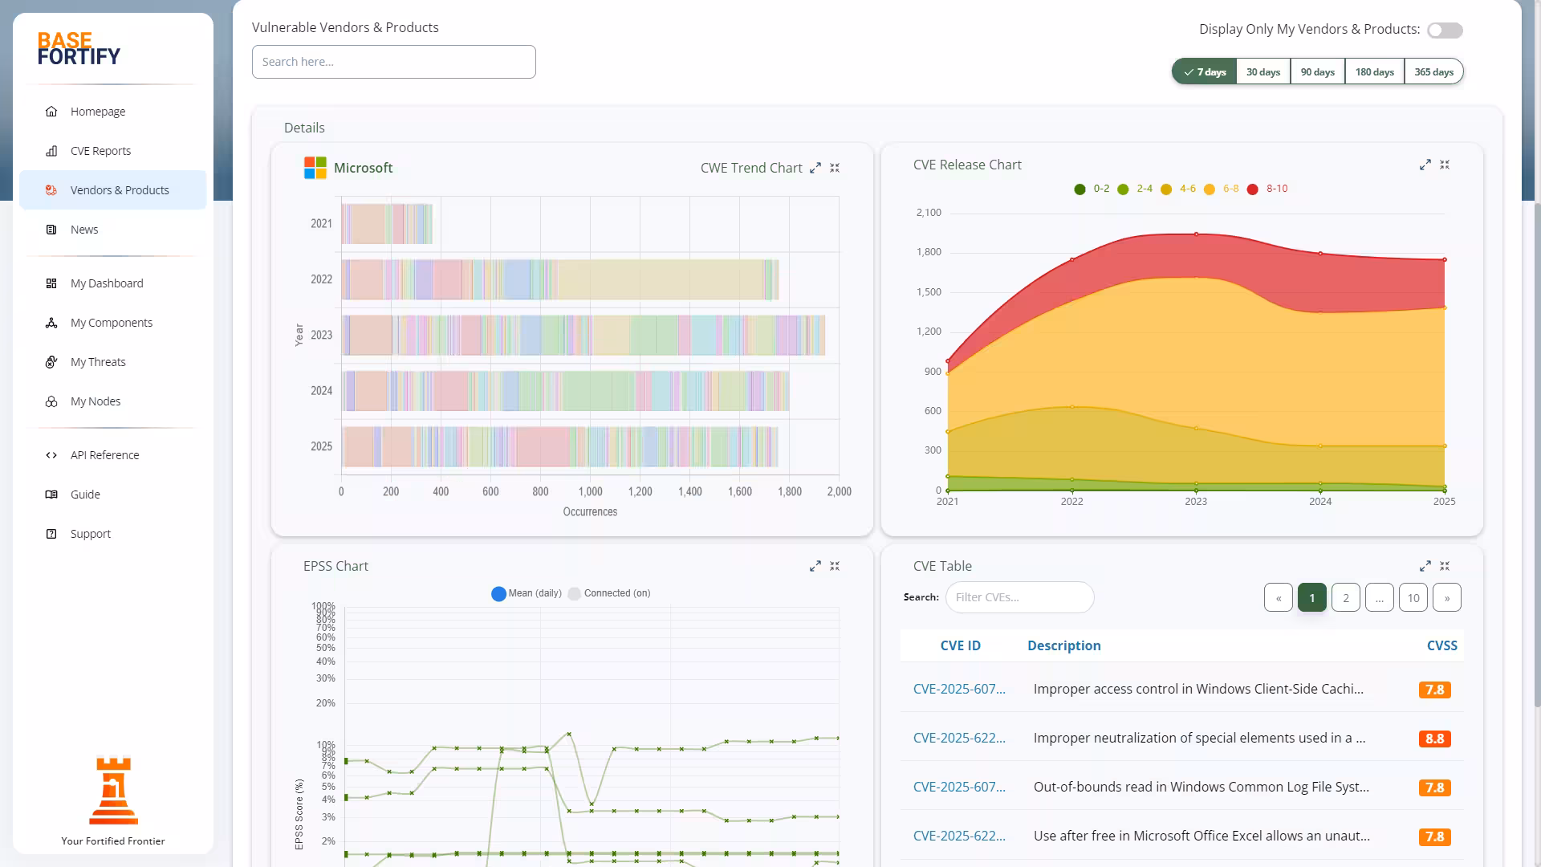Open My Threats from the sidebar

51,361
